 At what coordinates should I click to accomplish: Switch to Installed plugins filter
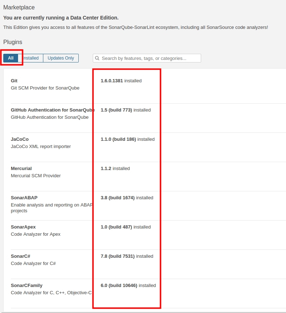(x=31, y=58)
